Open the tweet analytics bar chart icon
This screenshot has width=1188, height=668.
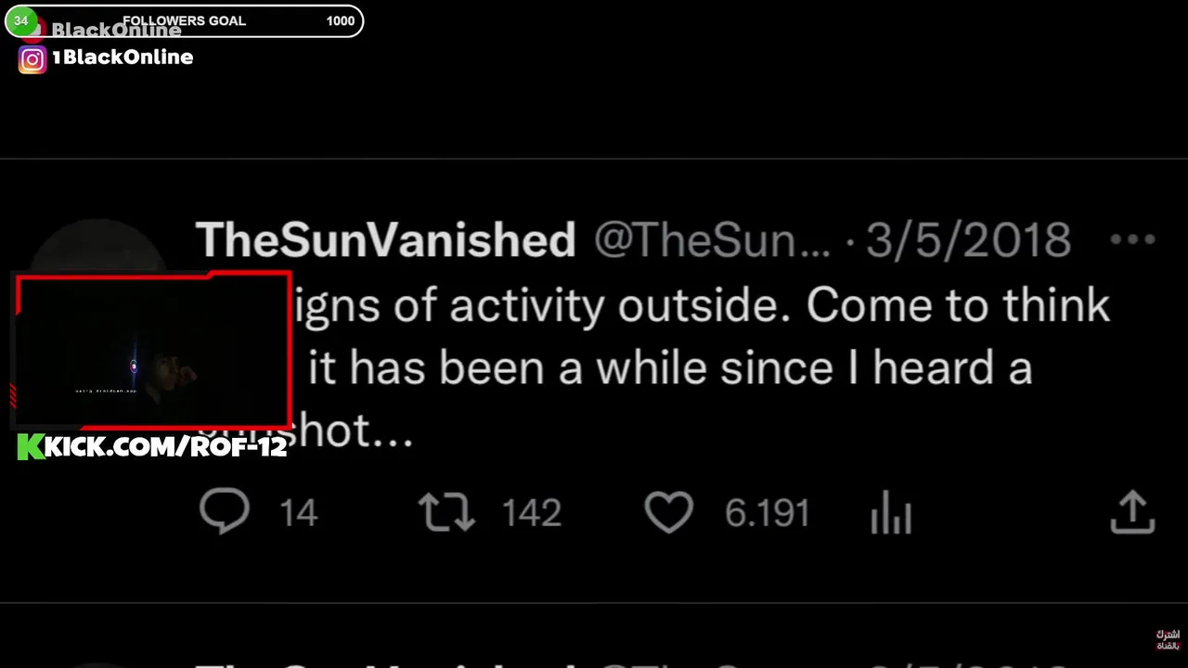pyautogui.click(x=891, y=513)
